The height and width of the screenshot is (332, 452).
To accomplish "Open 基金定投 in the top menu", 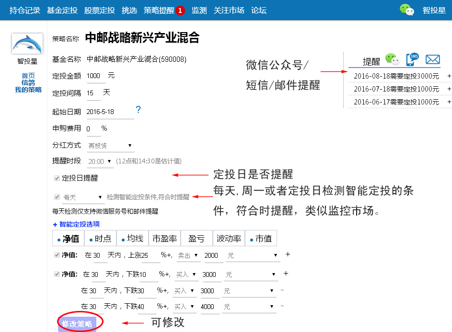I will click(x=62, y=11).
